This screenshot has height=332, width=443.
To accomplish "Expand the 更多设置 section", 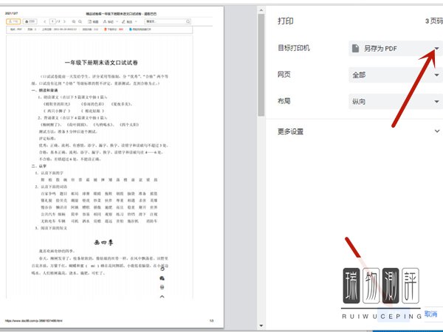I will click(359, 131).
